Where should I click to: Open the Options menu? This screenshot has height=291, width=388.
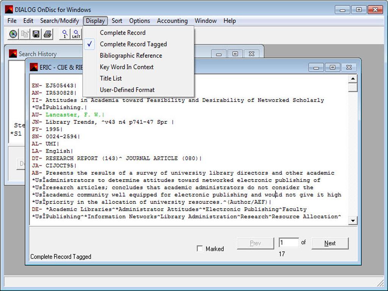[x=139, y=21]
